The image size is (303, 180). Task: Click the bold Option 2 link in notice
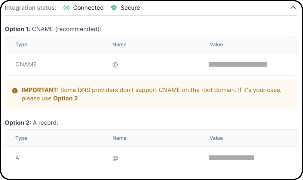[66, 98]
